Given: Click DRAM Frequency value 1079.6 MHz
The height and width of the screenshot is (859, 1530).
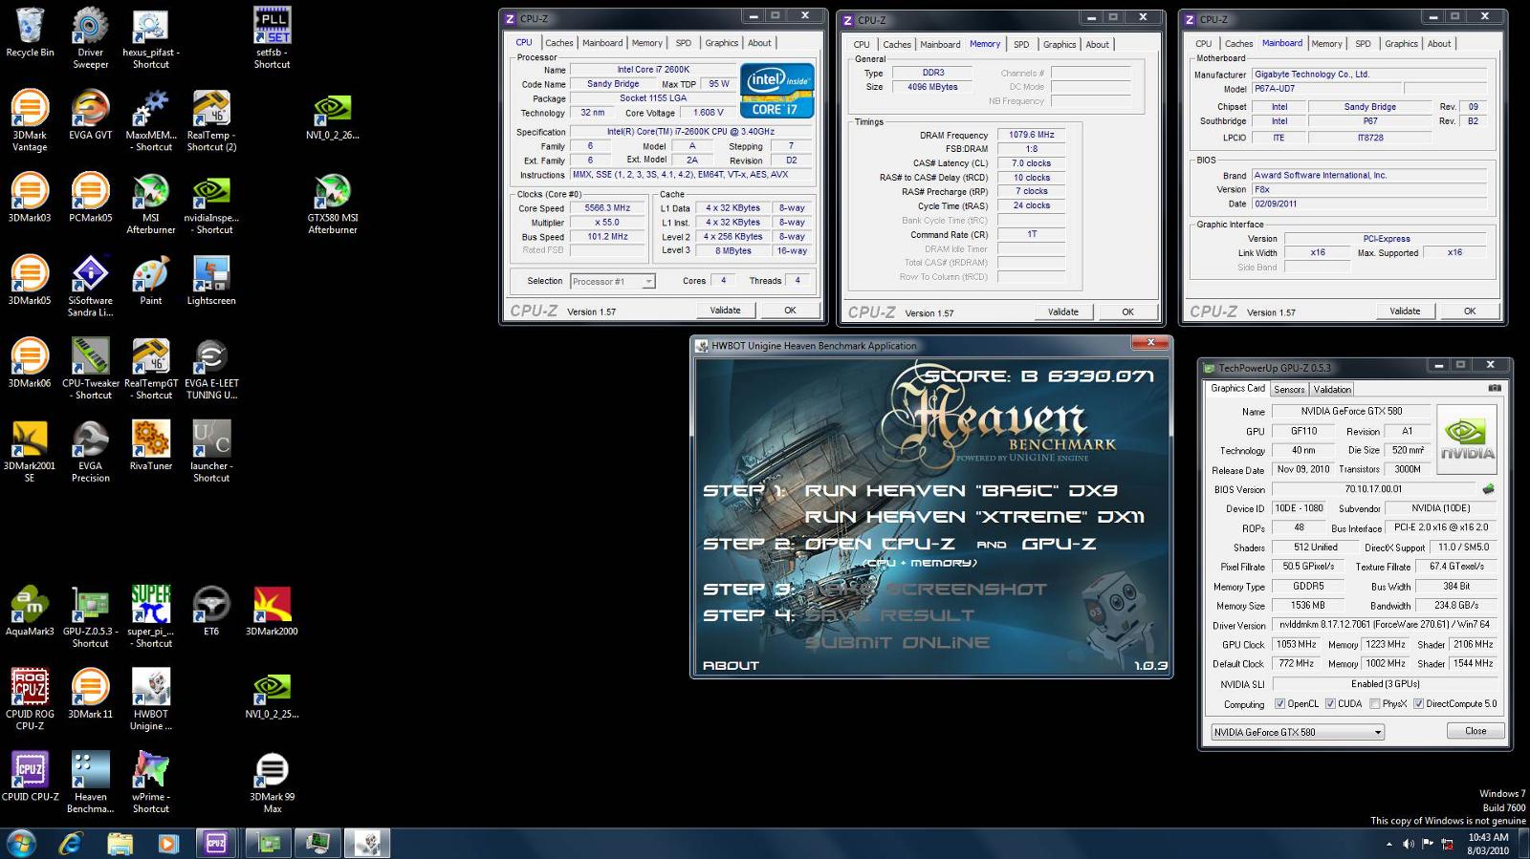Looking at the screenshot, I should point(1031,135).
